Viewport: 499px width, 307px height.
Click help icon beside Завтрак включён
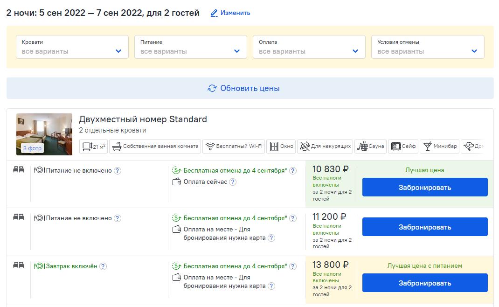pos(103,266)
